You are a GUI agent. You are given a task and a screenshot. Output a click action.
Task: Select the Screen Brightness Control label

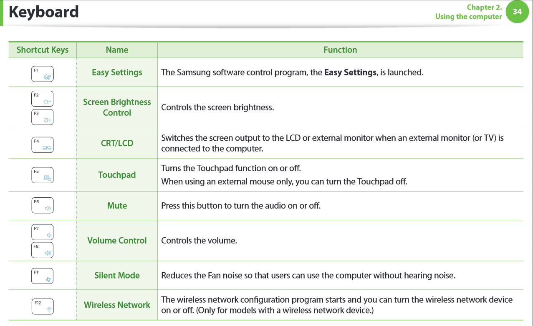(x=117, y=107)
